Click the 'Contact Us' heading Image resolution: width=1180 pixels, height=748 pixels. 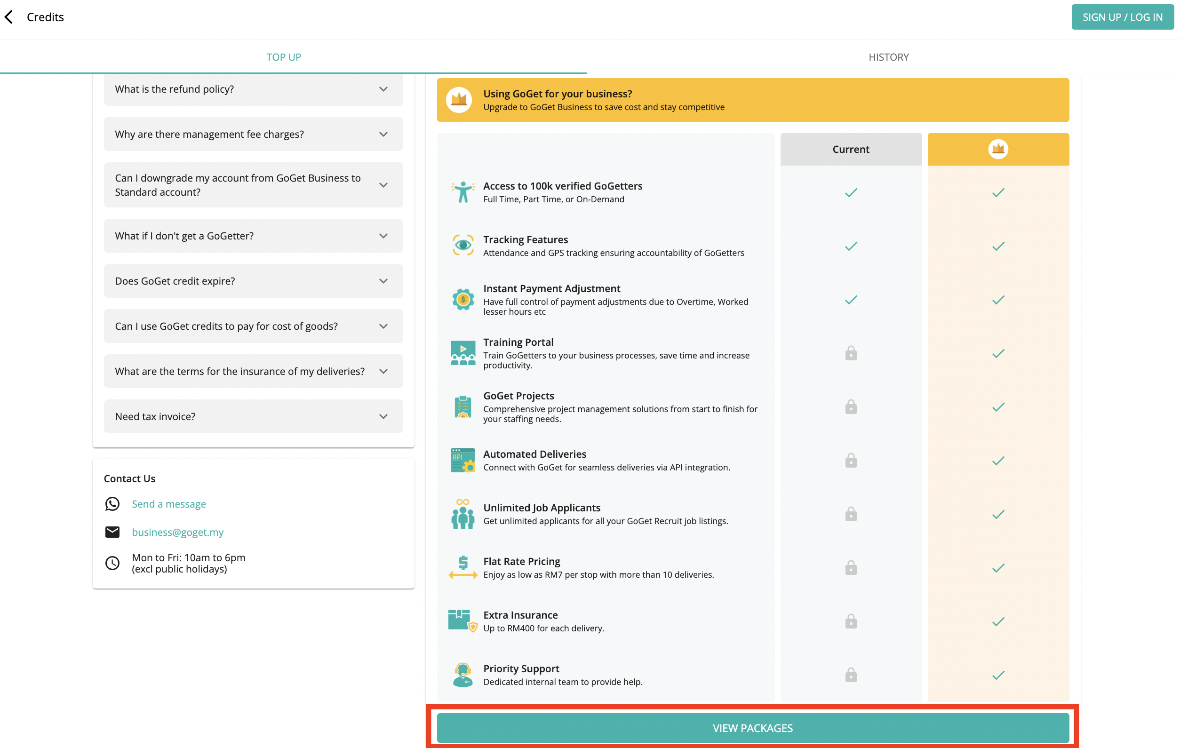click(x=129, y=478)
